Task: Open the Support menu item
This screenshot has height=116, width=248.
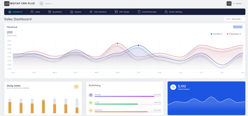Action: [76, 12]
